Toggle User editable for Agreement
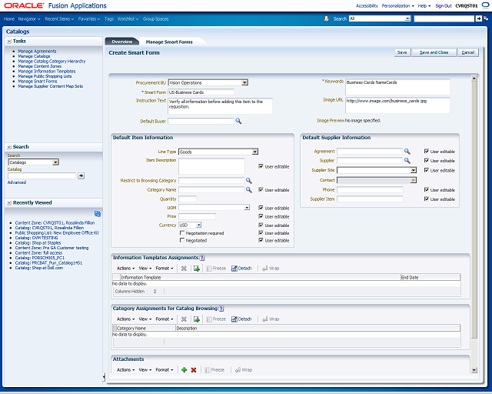This screenshot has width=492, height=394. (x=427, y=151)
